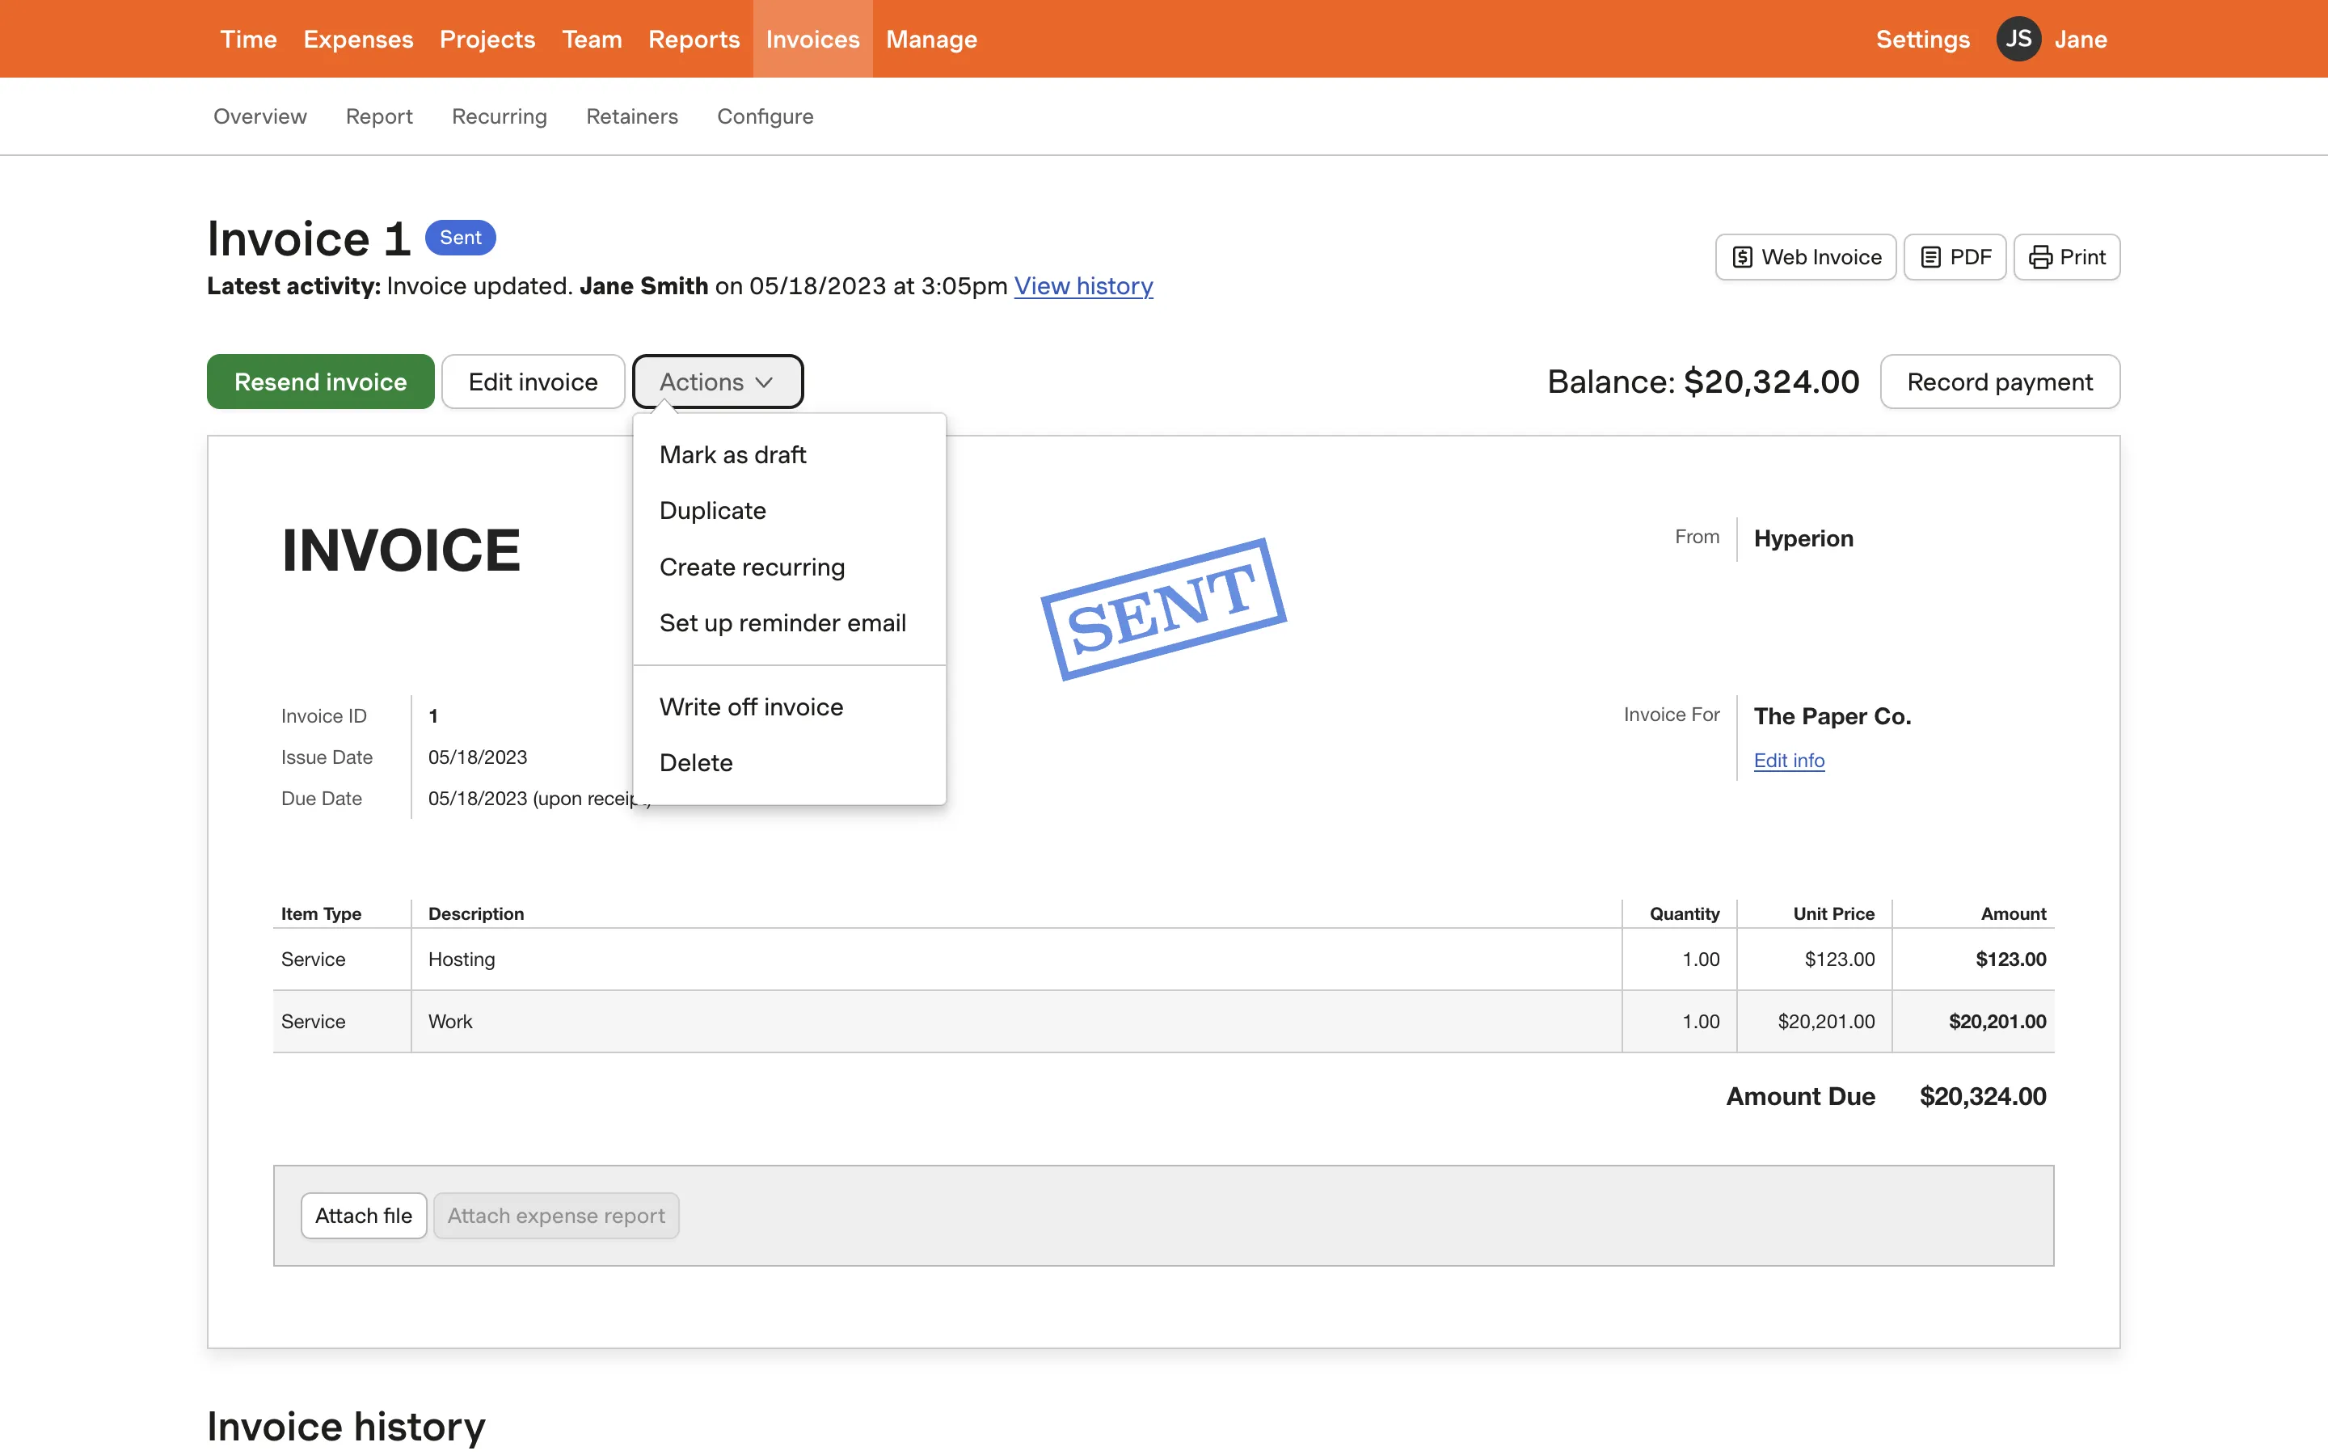Collapse the Actions dropdown menu
2328x1455 pixels.
pyautogui.click(x=717, y=382)
